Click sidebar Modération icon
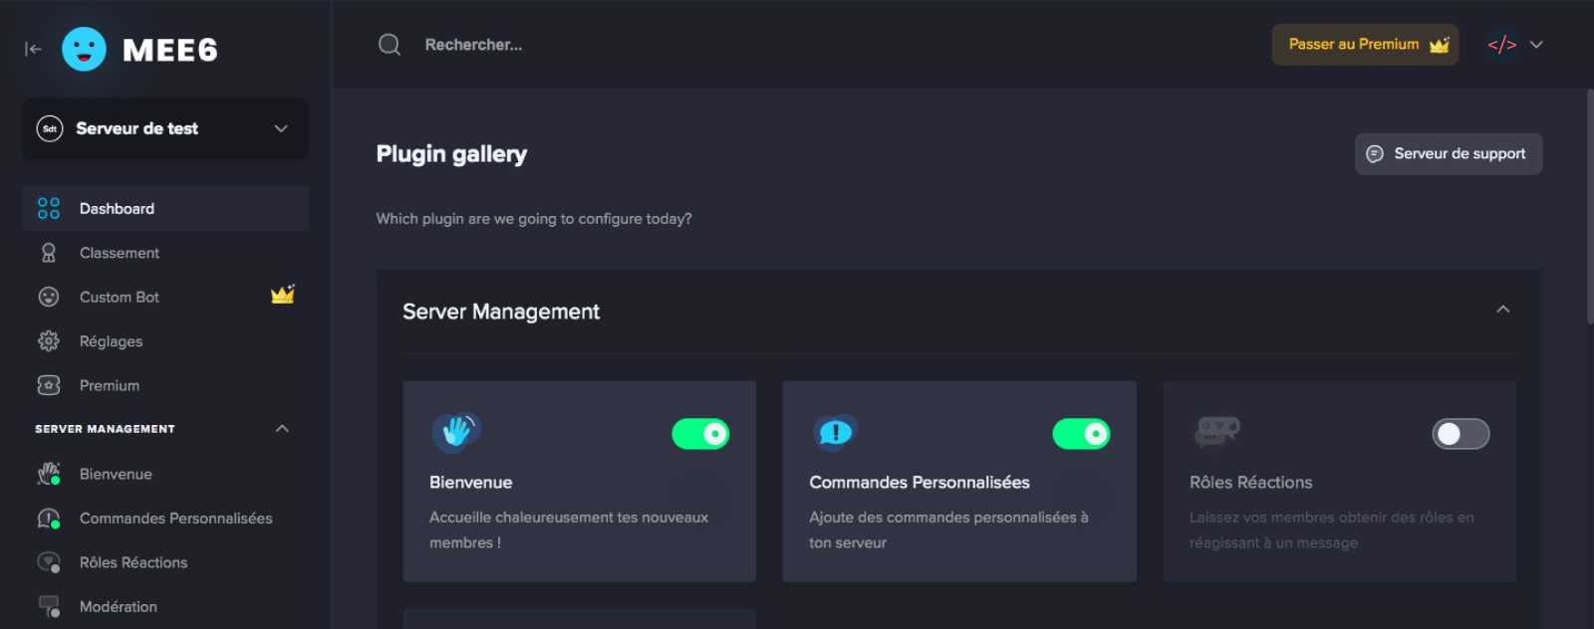 click(x=49, y=606)
